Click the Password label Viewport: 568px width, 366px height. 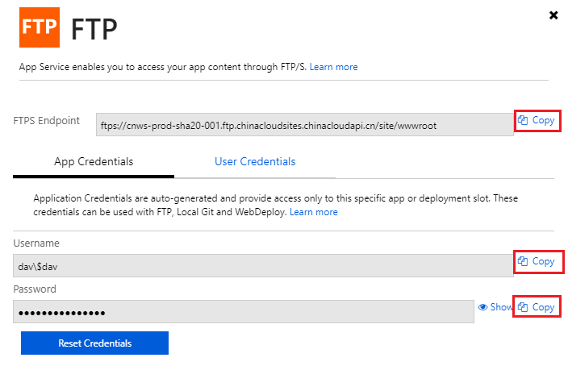click(35, 289)
